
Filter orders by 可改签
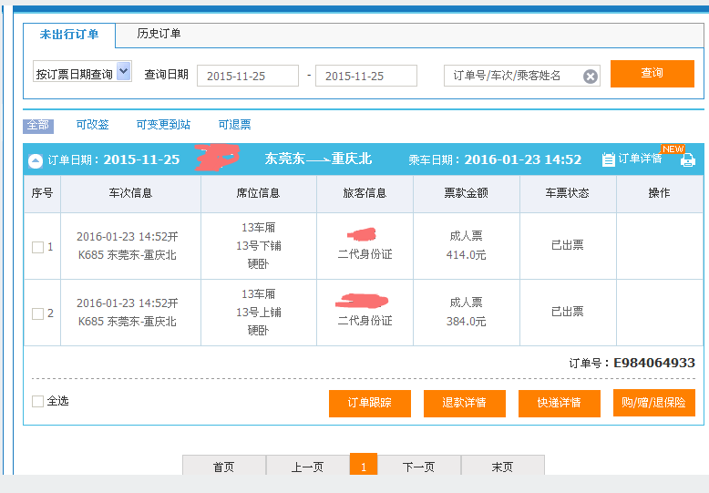(92, 125)
